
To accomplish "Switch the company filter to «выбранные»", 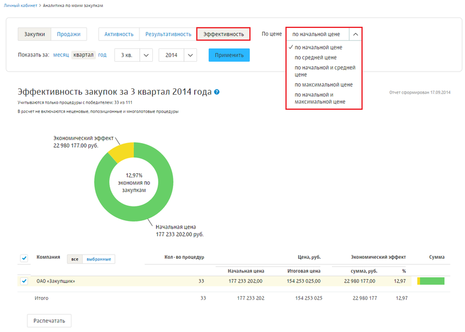I will coord(98,259).
